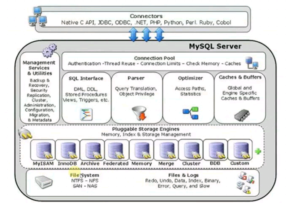
Task: Click the SAN - NAS text
Action: 85,186
